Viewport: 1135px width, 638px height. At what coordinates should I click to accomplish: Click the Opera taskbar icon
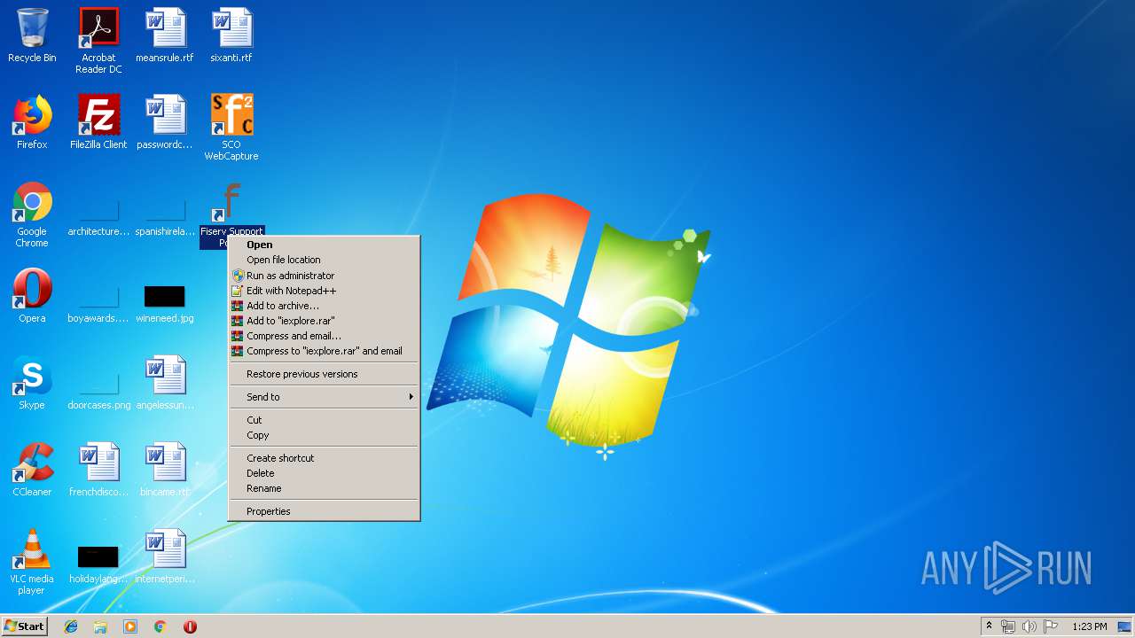(x=190, y=626)
